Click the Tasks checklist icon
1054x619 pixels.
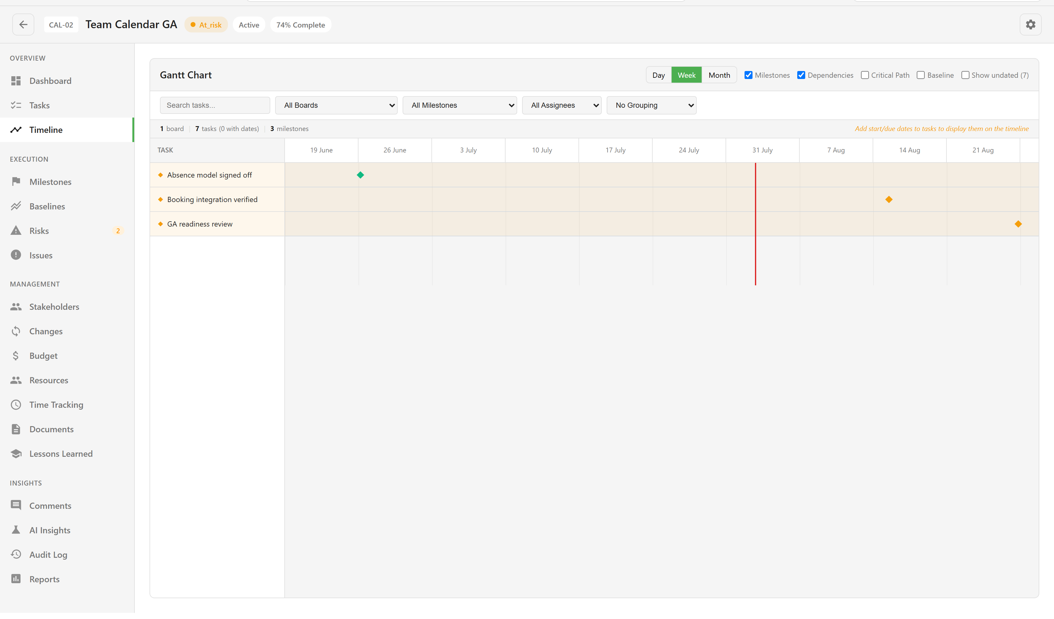[16, 105]
